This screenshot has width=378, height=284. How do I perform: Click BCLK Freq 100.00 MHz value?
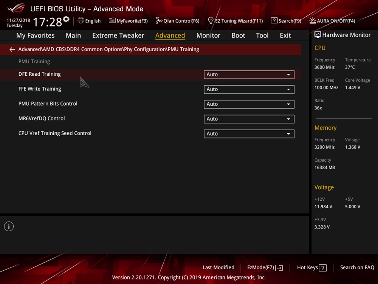coord(326,88)
